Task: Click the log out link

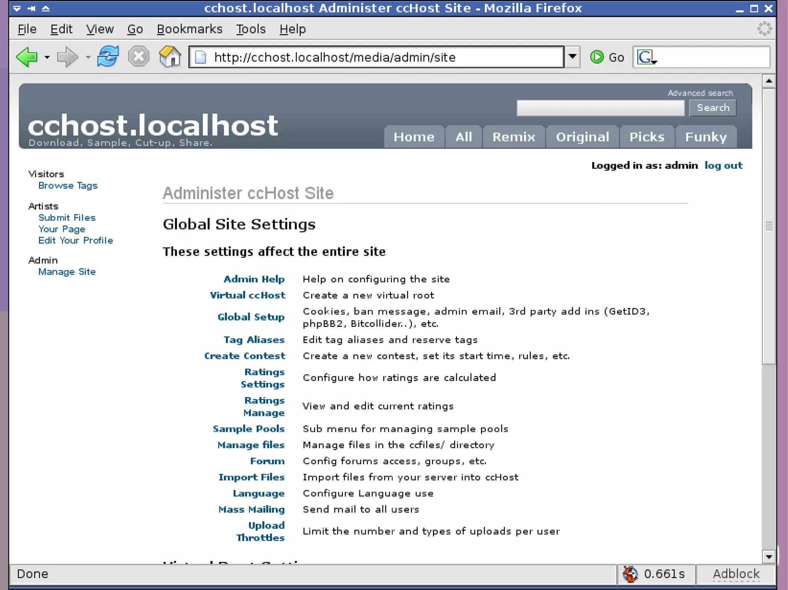Action: pyautogui.click(x=723, y=166)
